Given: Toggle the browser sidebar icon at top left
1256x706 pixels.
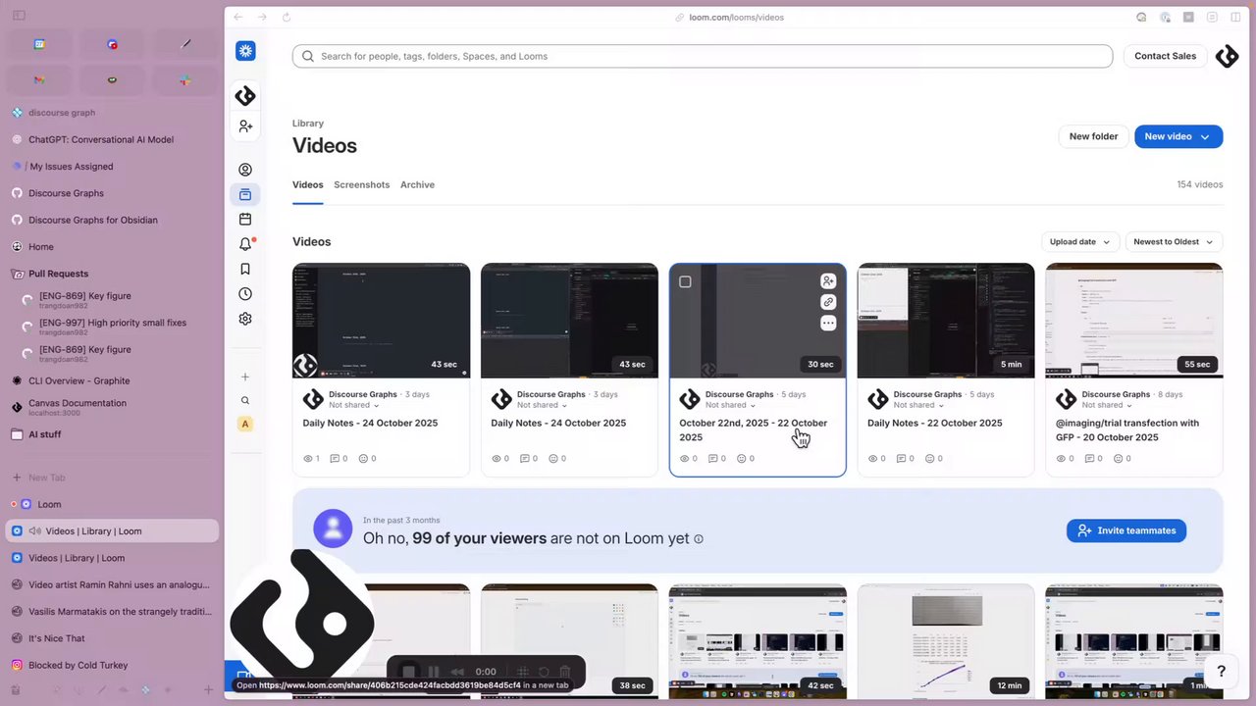Looking at the screenshot, I should pos(19,15).
